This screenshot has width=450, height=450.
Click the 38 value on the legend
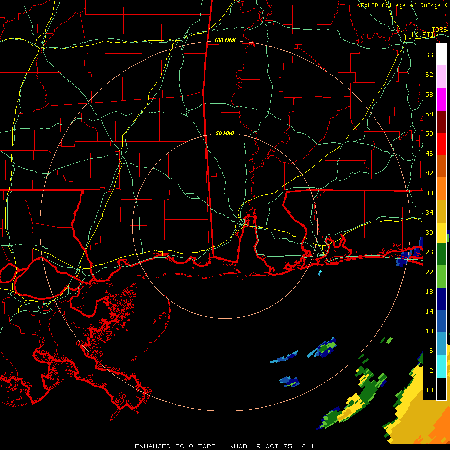(429, 193)
